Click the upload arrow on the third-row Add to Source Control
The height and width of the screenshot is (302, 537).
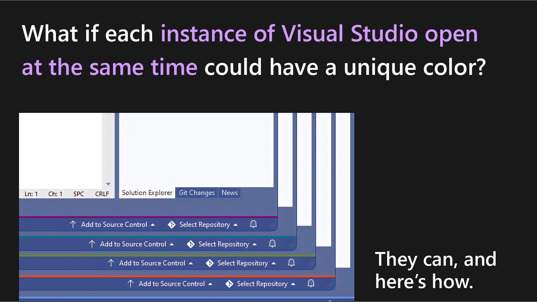pyautogui.click(x=111, y=263)
